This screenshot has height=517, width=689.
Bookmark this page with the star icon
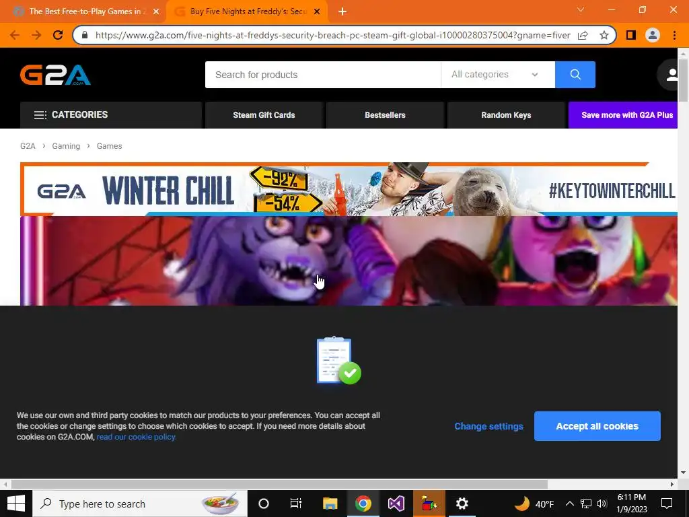(x=604, y=35)
